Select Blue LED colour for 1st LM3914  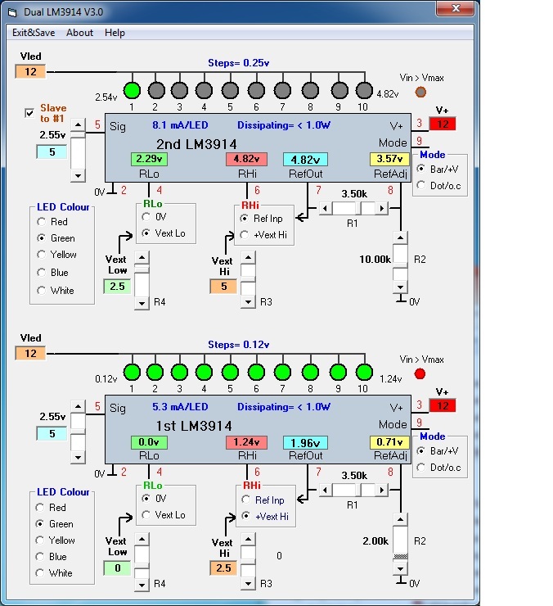point(40,557)
